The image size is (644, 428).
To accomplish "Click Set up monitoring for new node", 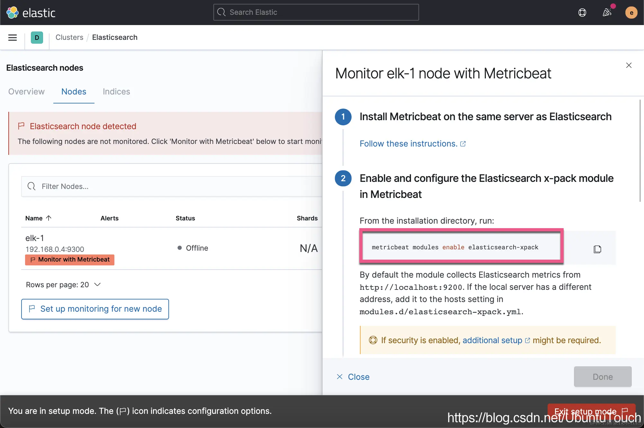I will click(95, 309).
